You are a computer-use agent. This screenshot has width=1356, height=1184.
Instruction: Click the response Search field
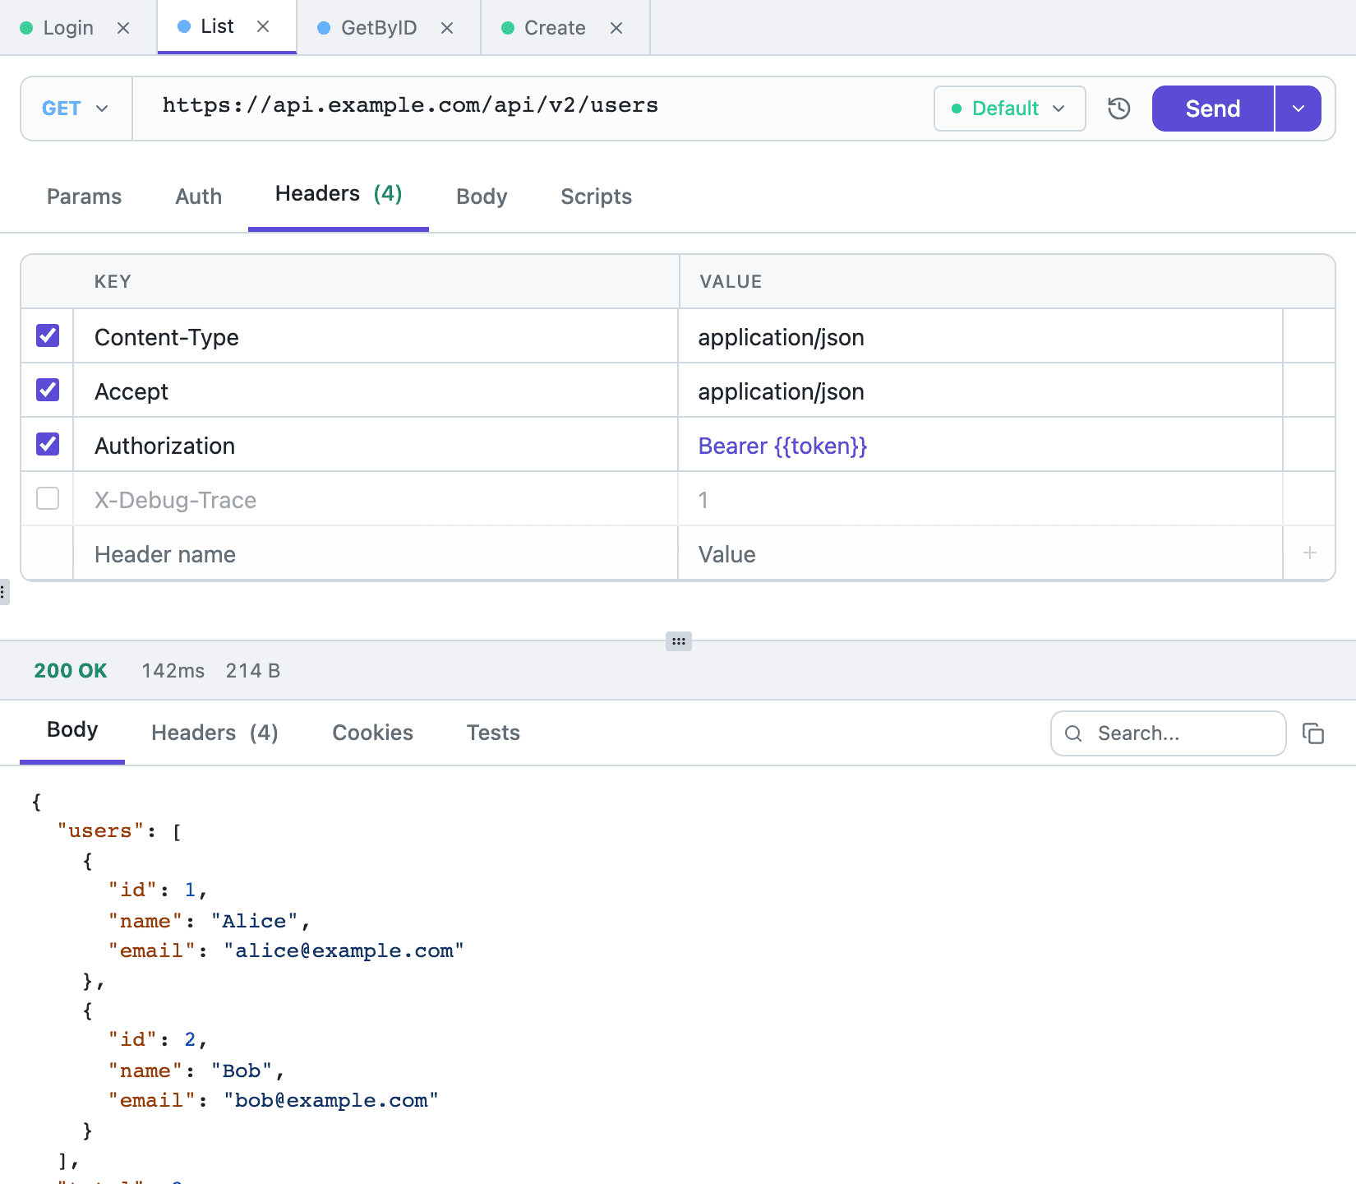pyautogui.click(x=1168, y=733)
